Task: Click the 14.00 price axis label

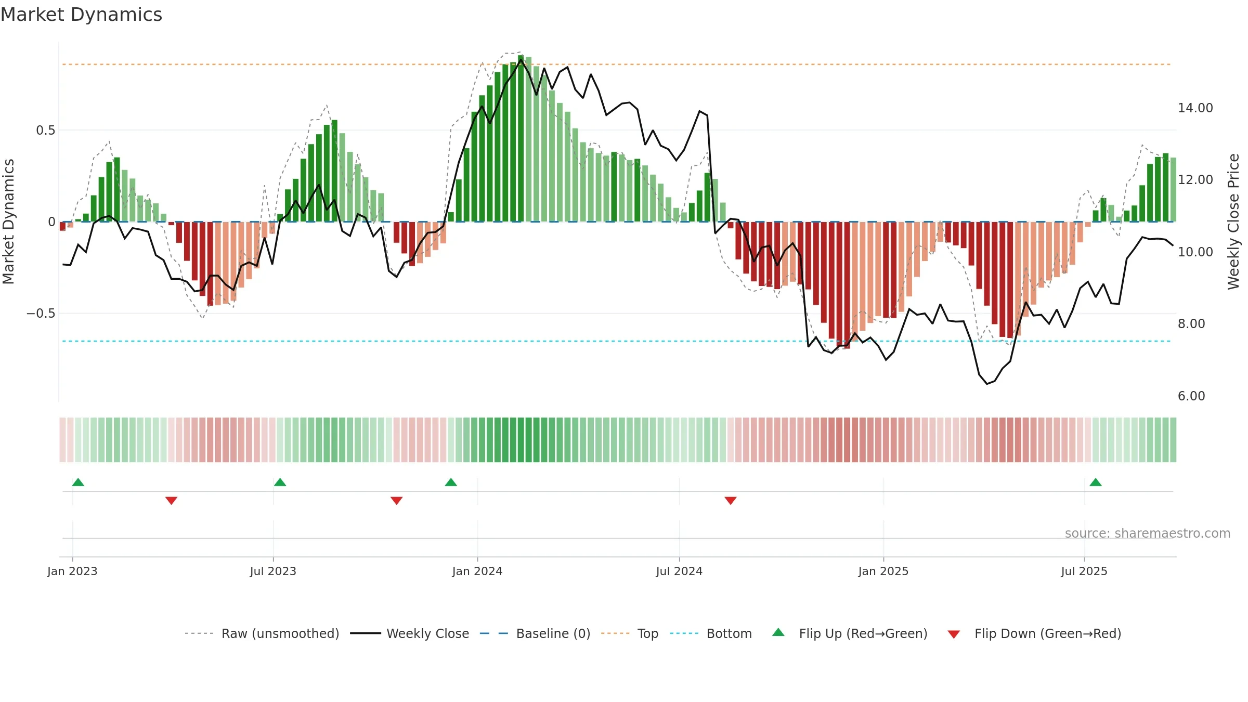Action: [x=1195, y=108]
